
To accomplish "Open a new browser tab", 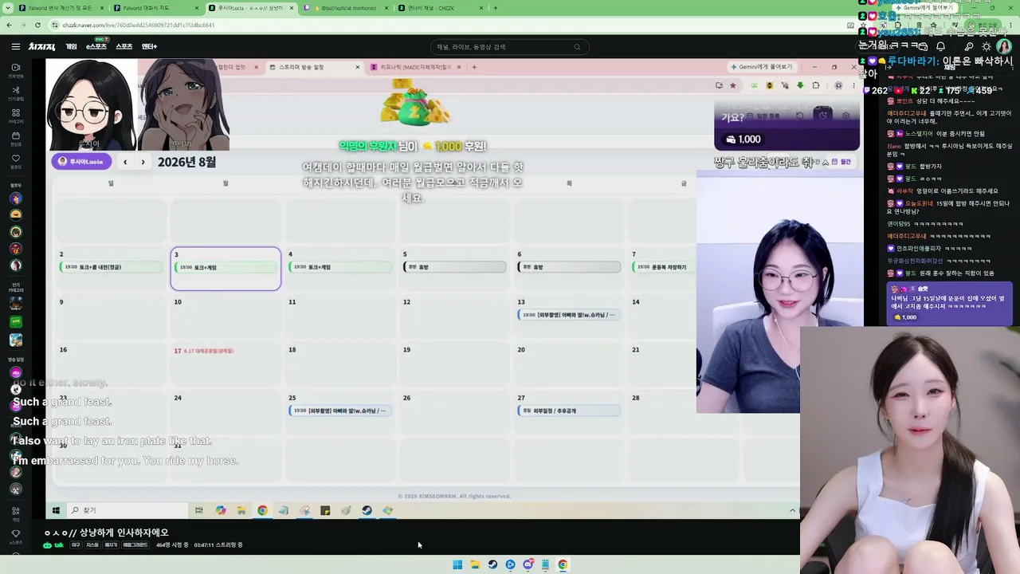I will point(496,8).
